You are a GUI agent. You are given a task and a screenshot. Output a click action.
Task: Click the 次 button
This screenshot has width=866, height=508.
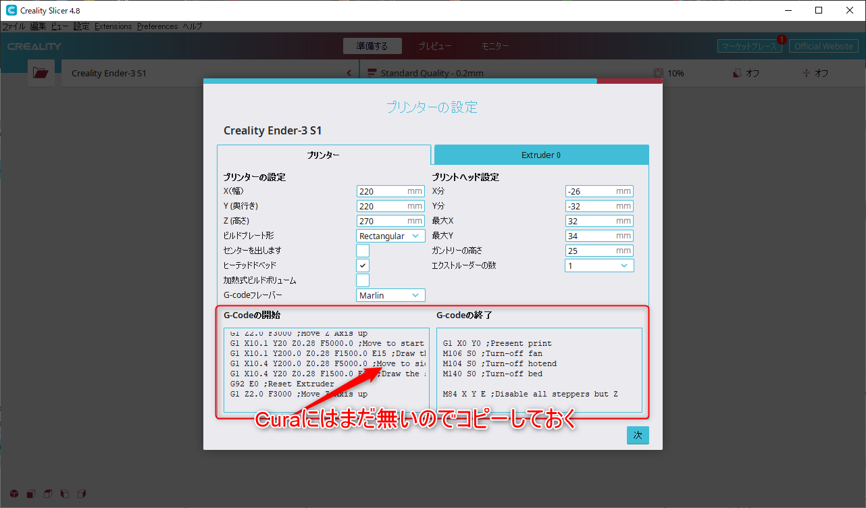coord(638,436)
